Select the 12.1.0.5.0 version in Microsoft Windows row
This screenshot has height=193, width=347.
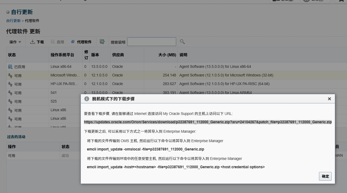coord(99,75)
